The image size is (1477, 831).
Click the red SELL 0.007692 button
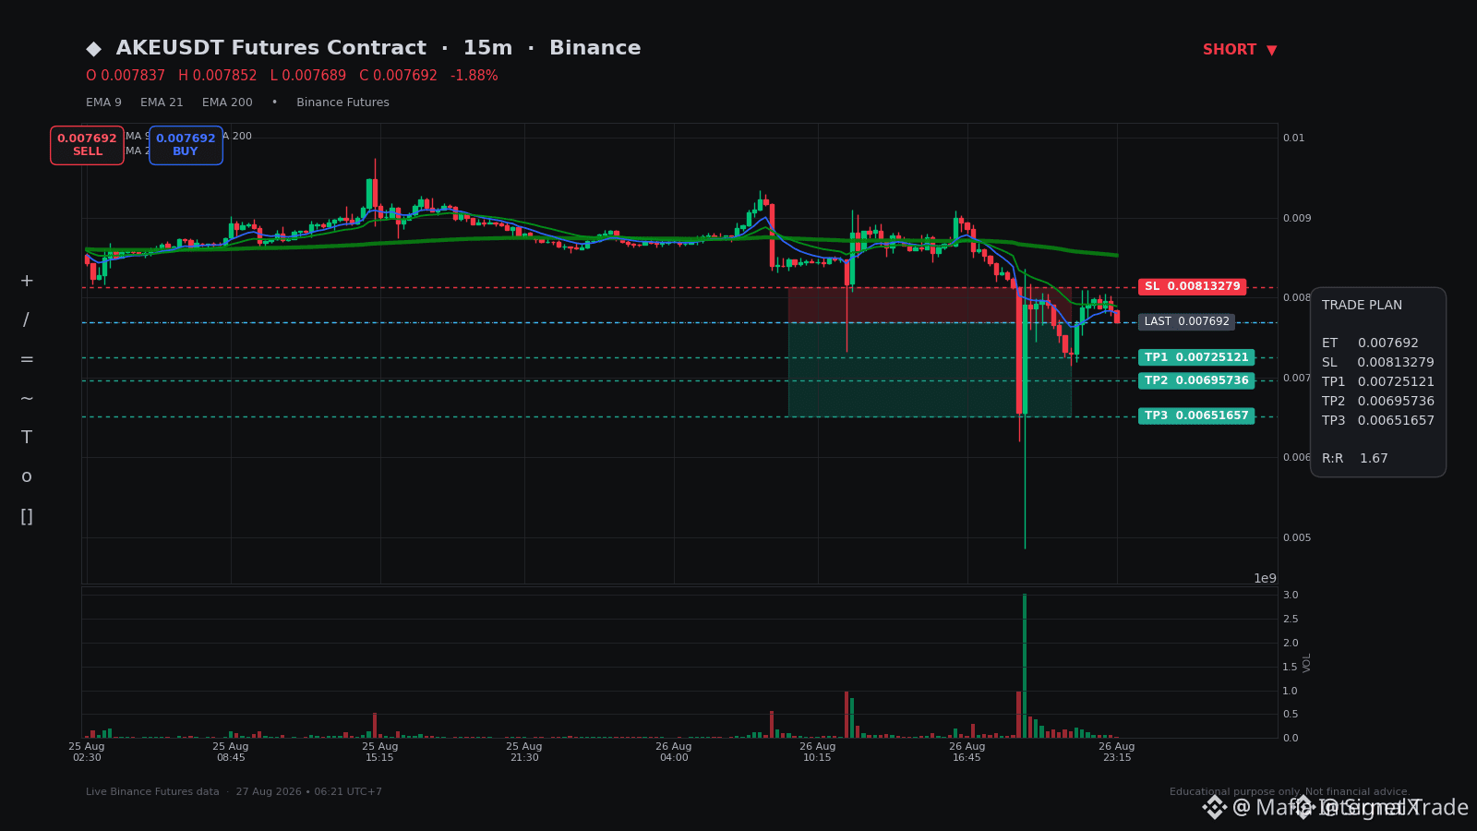(87, 145)
